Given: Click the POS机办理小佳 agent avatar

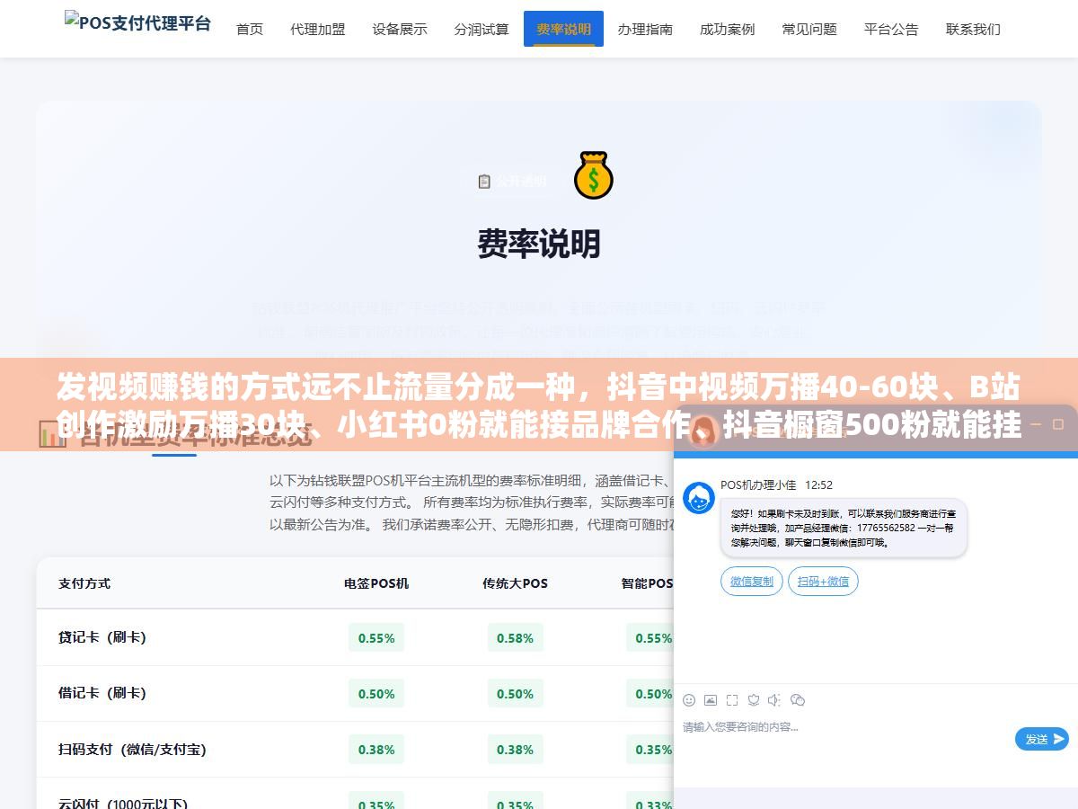Looking at the screenshot, I should 699,498.
